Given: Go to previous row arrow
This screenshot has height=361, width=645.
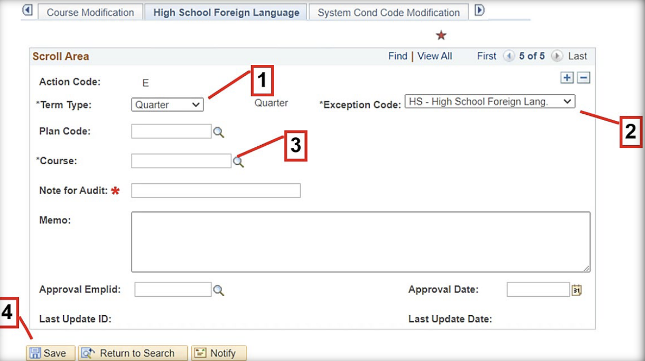Looking at the screenshot, I should tap(509, 56).
